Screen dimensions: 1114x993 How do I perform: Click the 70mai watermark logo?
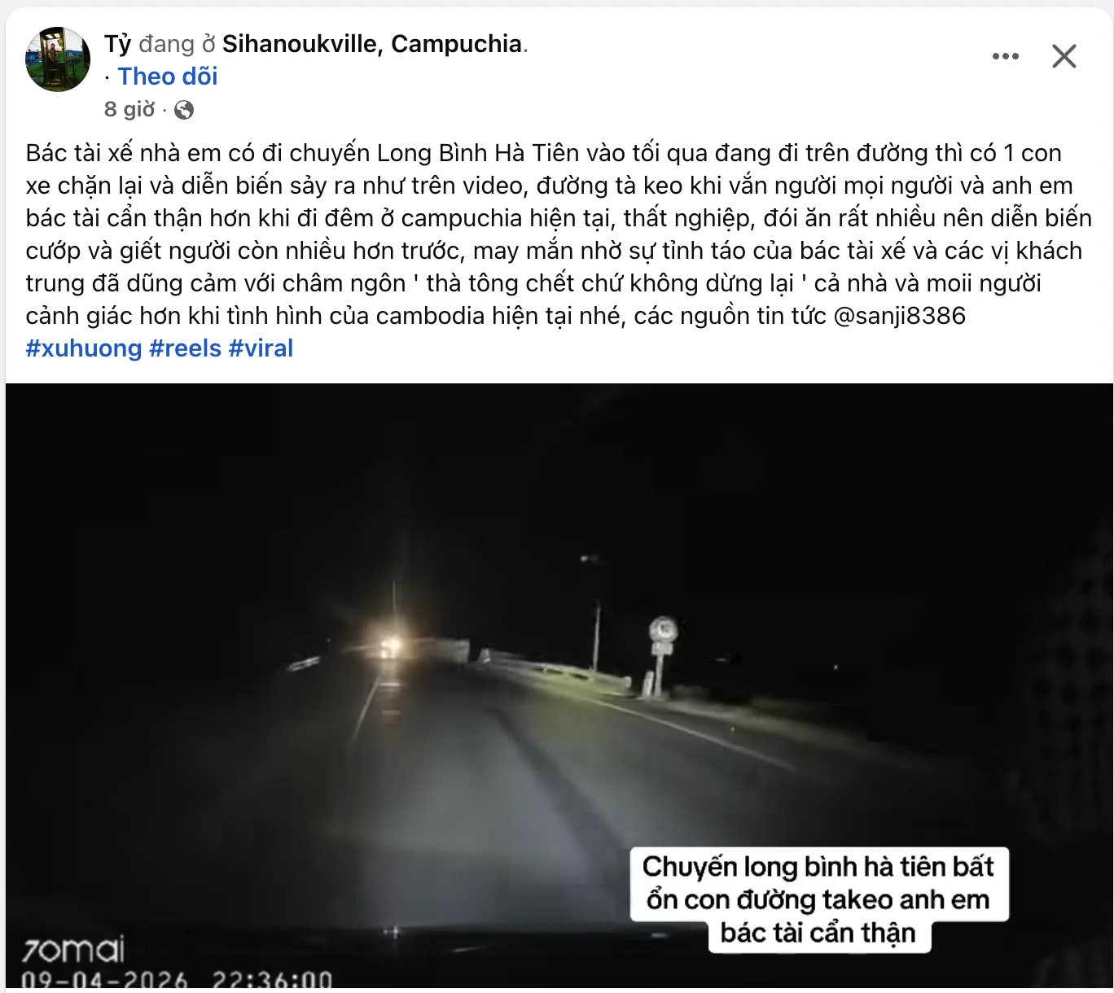click(73, 949)
